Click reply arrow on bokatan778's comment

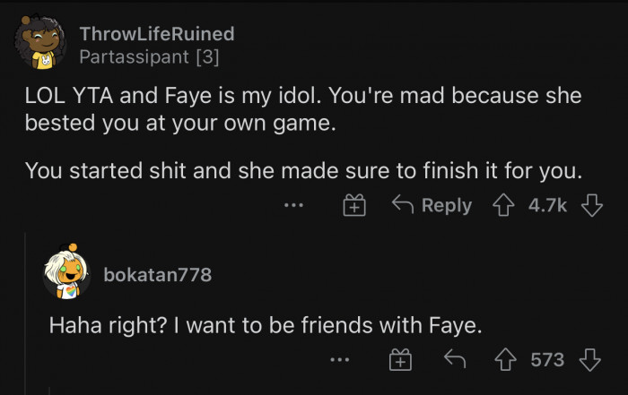coord(455,360)
